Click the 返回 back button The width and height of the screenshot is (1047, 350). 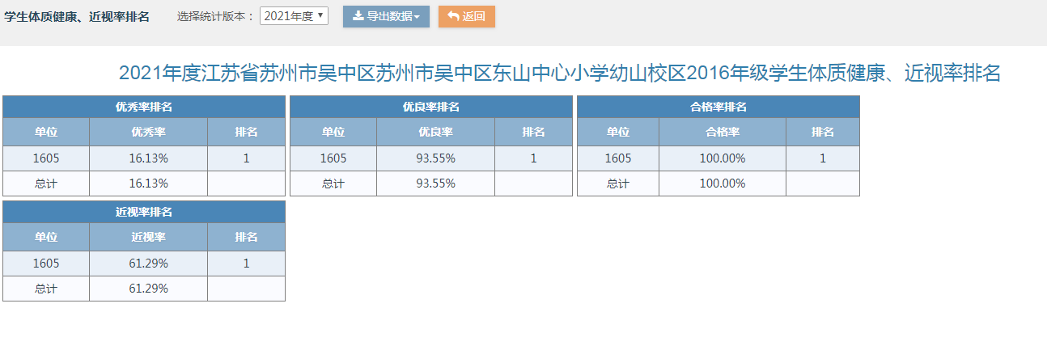click(x=467, y=16)
